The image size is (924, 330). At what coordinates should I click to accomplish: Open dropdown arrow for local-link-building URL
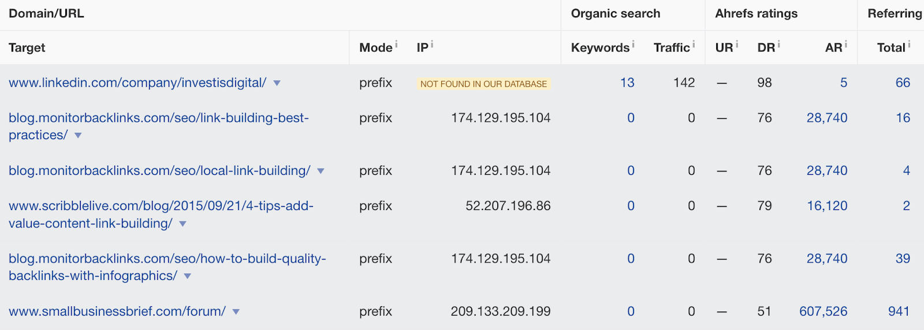coord(321,171)
